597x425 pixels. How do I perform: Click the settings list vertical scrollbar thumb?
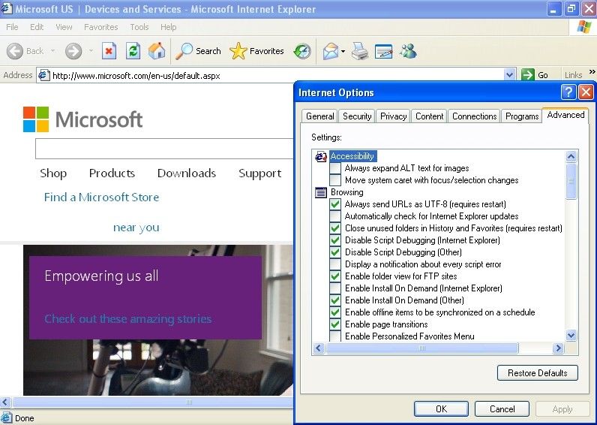point(571,182)
